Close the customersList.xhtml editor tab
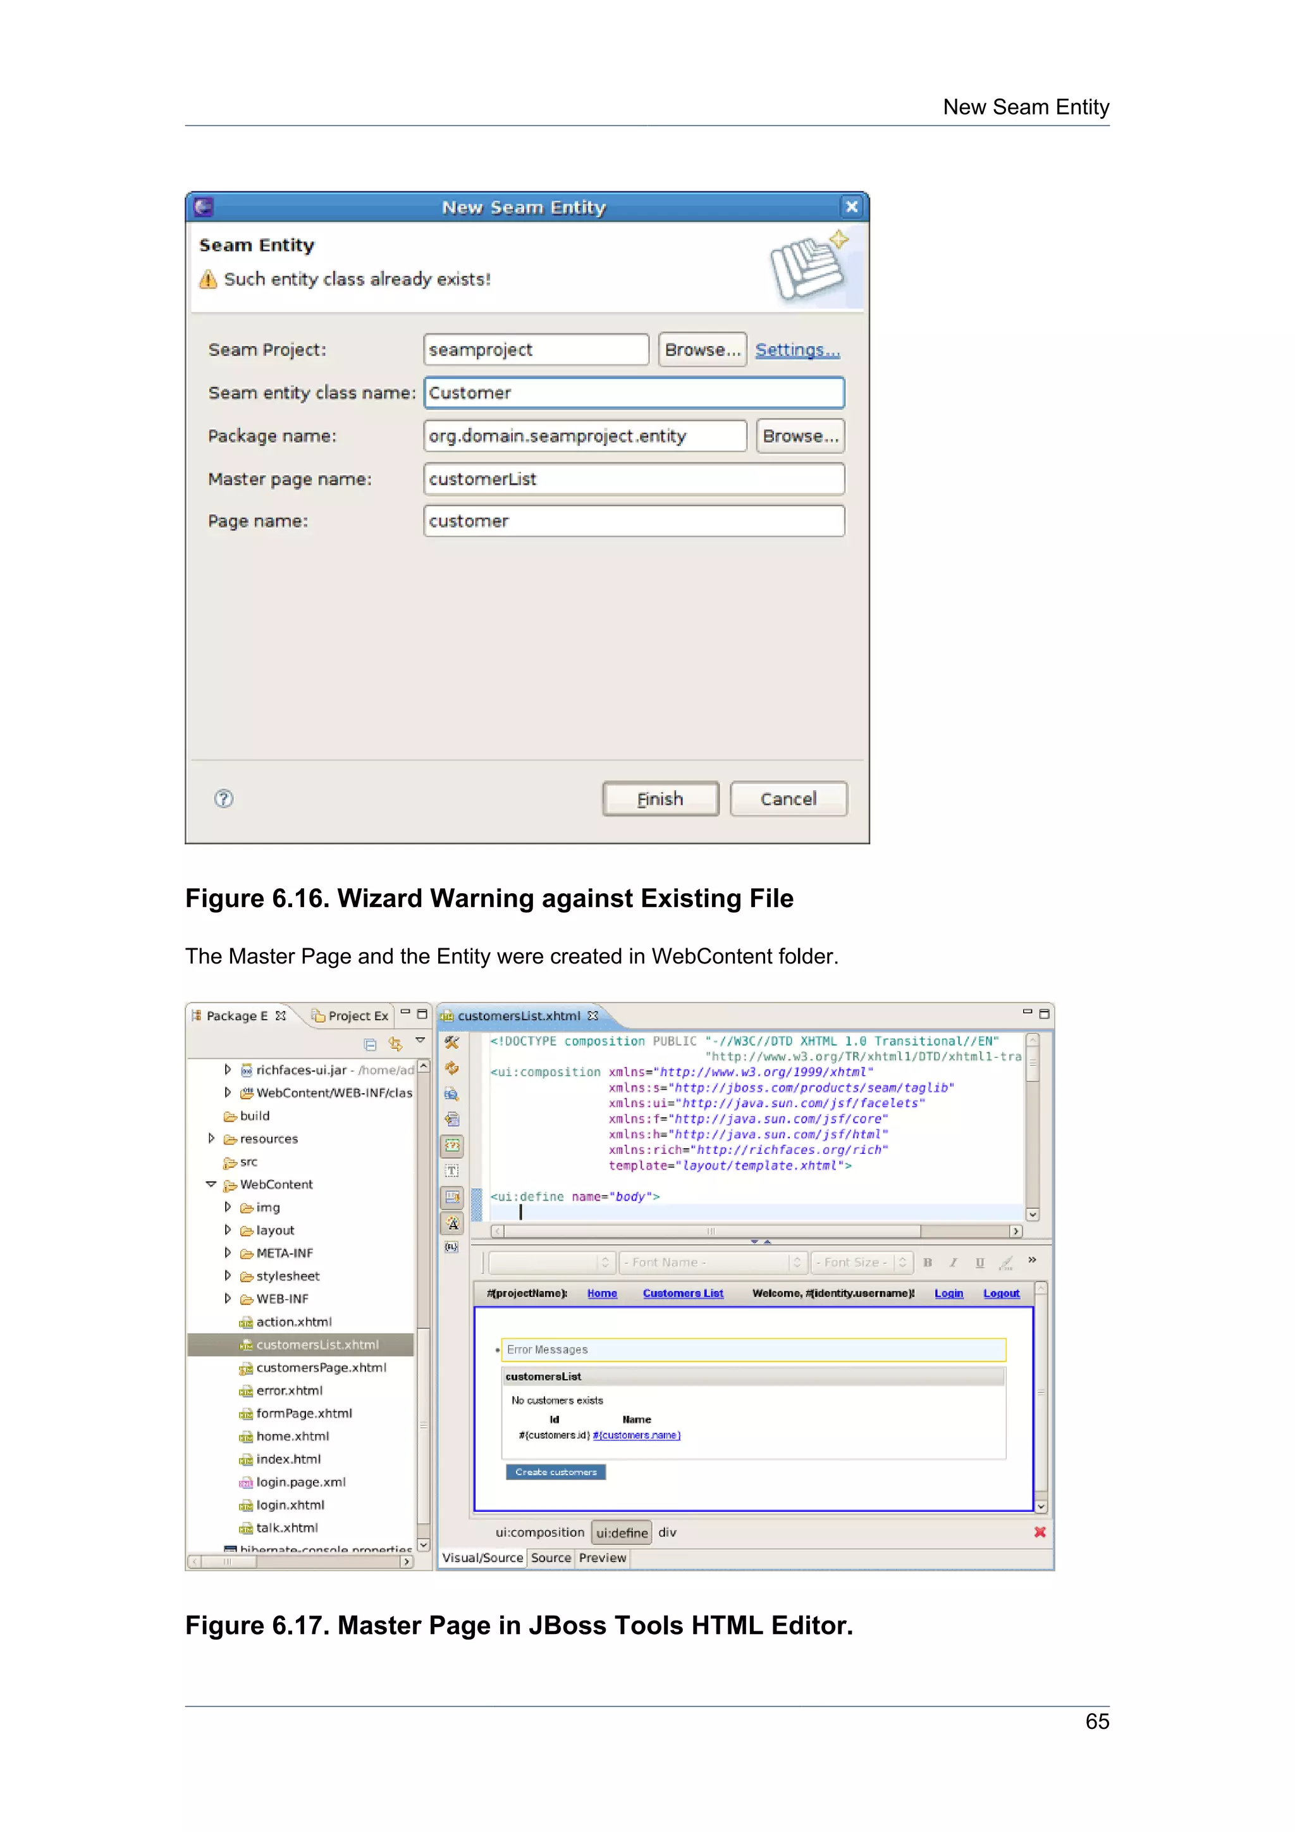 click(x=592, y=1016)
